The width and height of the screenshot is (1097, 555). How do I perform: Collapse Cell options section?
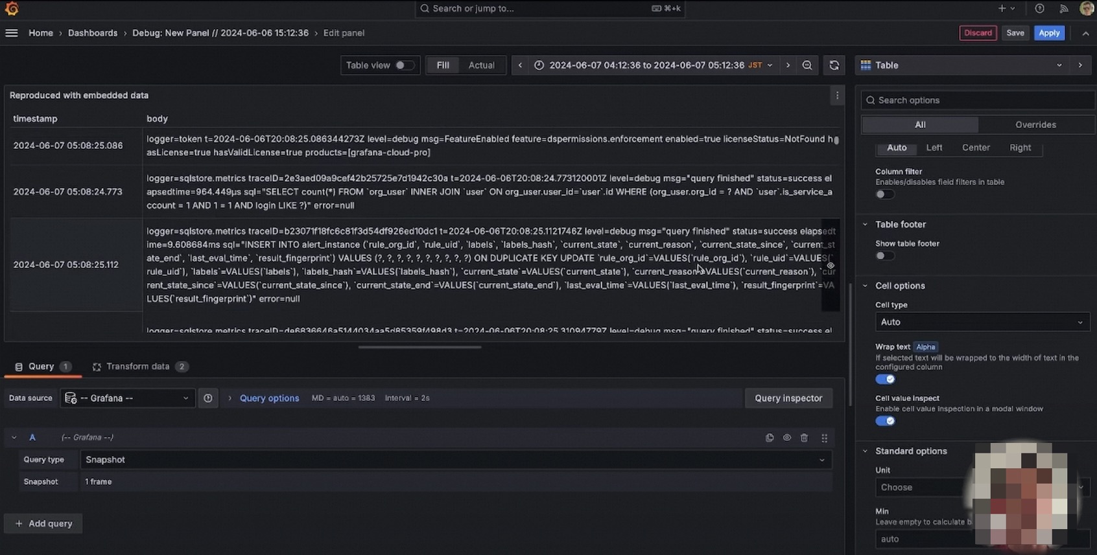[x=865, y=286]
